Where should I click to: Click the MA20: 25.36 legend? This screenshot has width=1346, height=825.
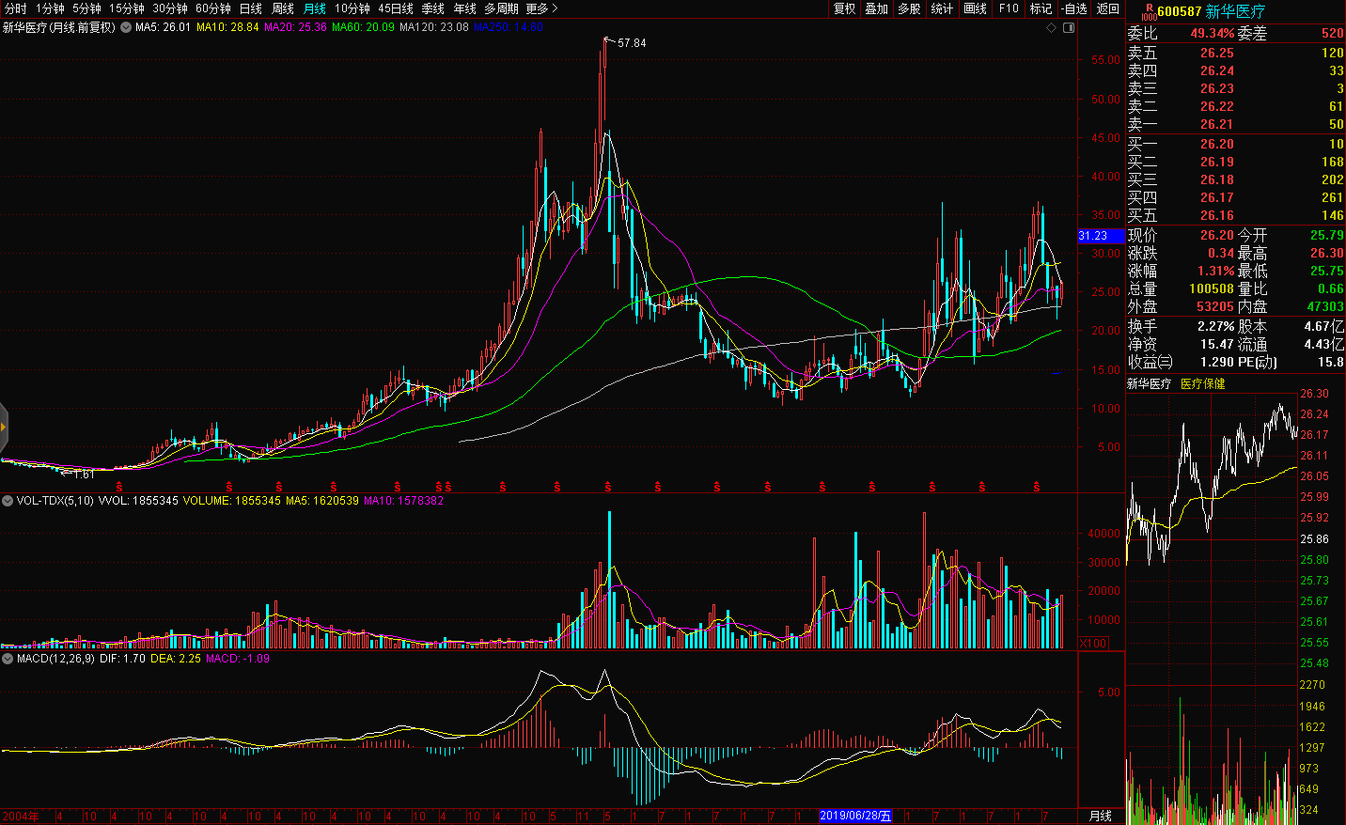[x=295, y=27]
